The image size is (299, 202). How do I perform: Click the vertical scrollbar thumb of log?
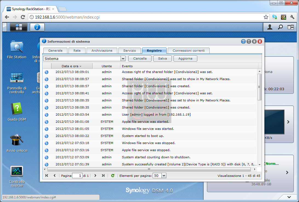(259, 87)
